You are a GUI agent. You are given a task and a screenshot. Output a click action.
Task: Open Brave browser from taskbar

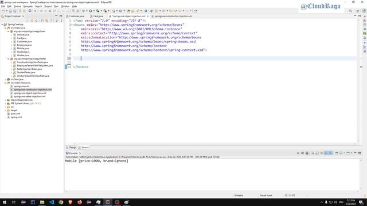pyautogui.click(x=70, y=202)
